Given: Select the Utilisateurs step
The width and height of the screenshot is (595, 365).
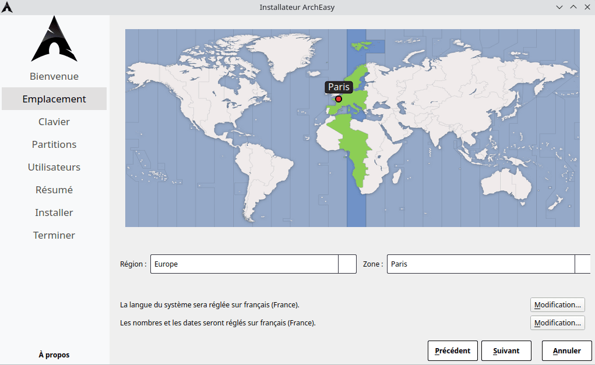Looking at the screenshot, I should (x=54, y=167).
